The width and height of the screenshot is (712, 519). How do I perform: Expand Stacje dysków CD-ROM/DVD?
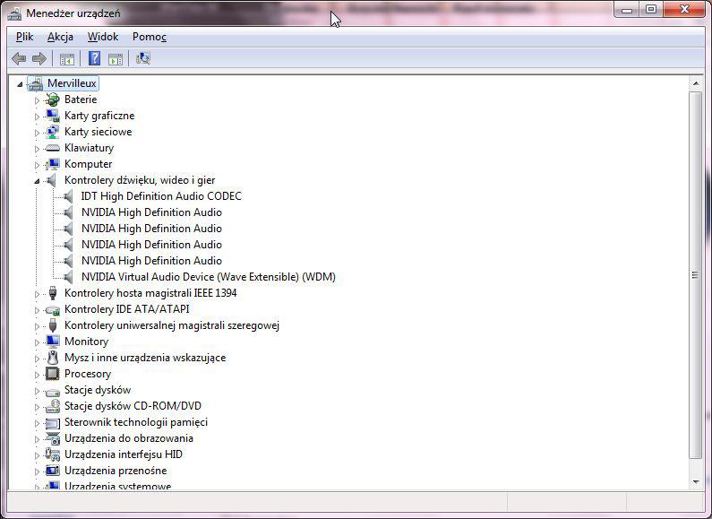pyautogui.click(x=37, y=407)
